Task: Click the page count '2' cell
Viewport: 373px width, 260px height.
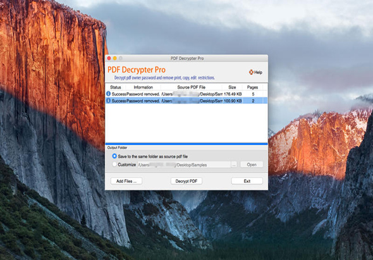Action: click(253, 101)
